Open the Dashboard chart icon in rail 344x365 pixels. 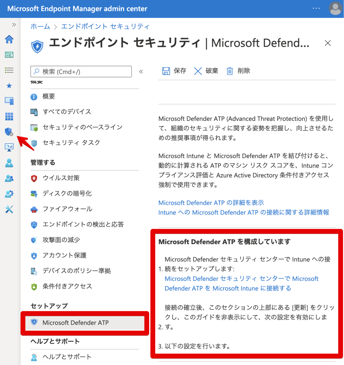[9, 54]
